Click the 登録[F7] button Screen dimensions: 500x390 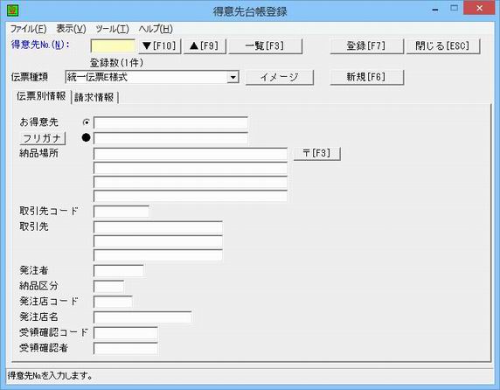click(x=366, y=46)
